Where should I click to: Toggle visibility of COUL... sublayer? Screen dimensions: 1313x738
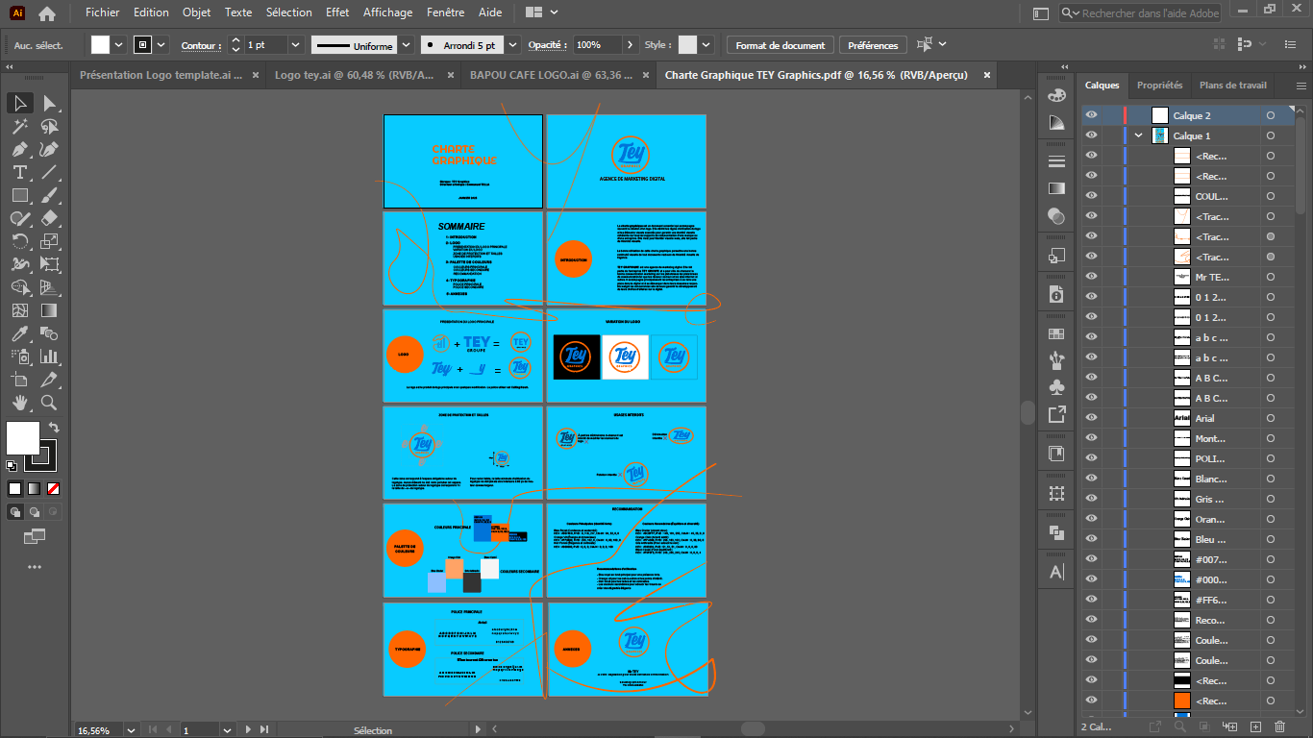(x=1091, y=196)
